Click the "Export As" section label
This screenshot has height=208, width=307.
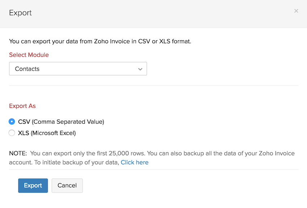pyautogui.click(x=22, y=106)
